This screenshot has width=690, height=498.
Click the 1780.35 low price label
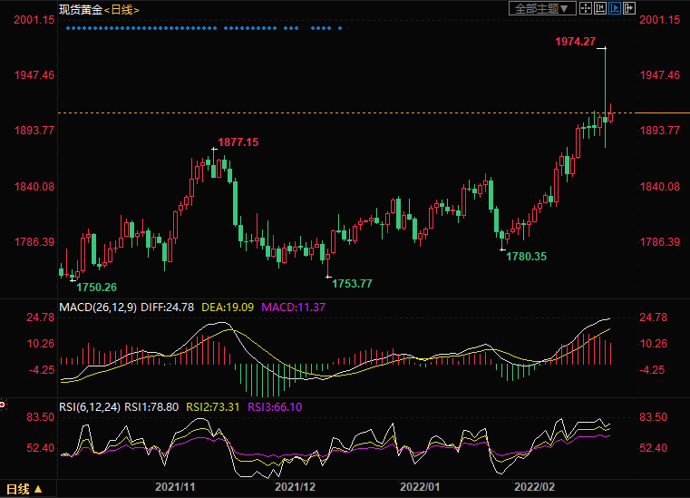coord(527,257)
